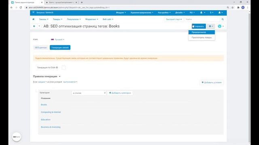Toggle the Генерация по Cron checkbox
The image size is (259, 145).
tap(64, 67)
